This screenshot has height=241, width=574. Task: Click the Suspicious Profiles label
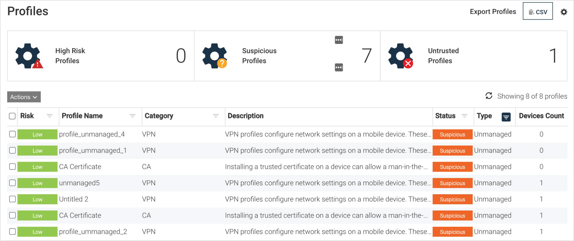(x=259, y=56)
